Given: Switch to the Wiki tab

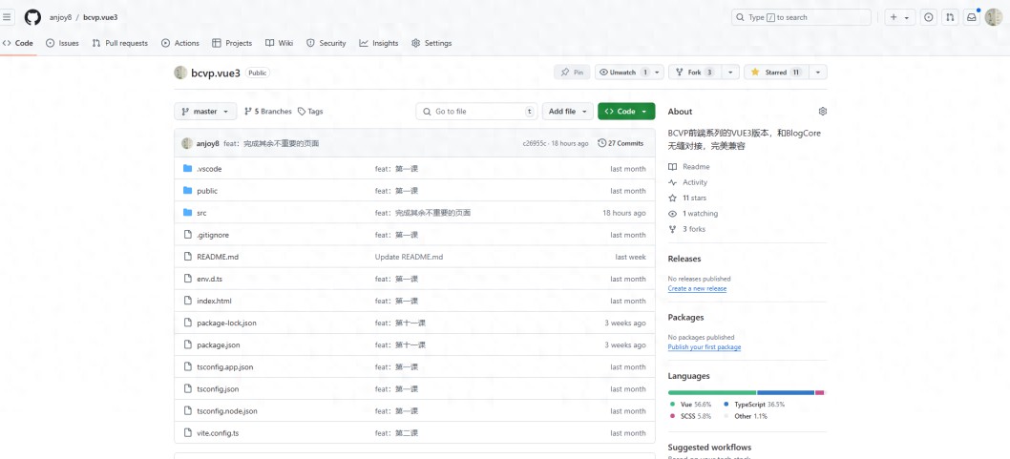Looking at the screenshot, I should [x=279, y=43].
